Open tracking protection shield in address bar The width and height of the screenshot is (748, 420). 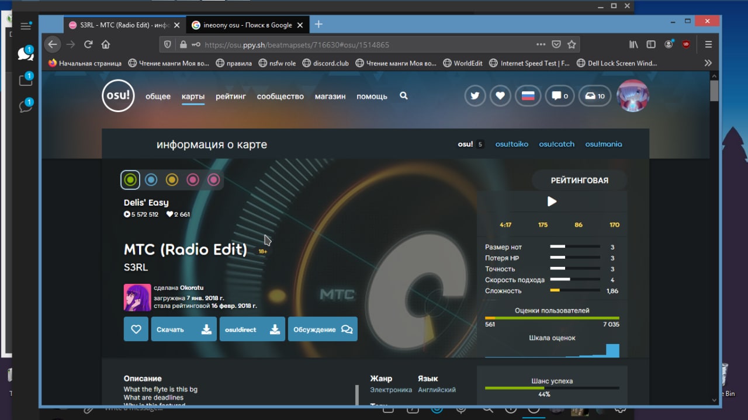point(168,44)
